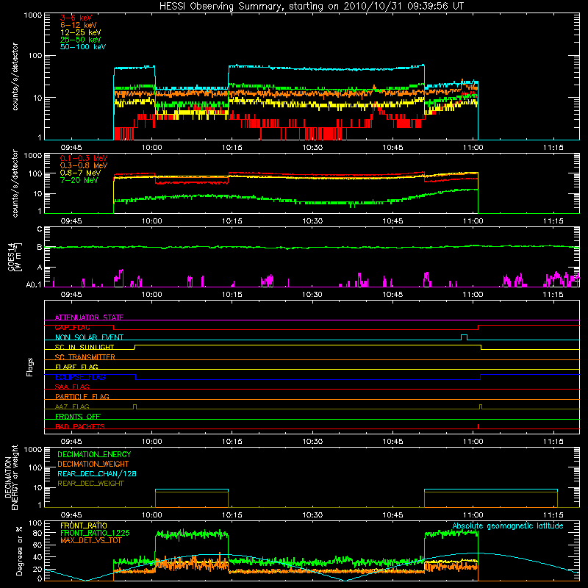Click the DECIMATION ENERGY or weight axis title
Viewport: 588px width, 588px height.
coord(11,477)
